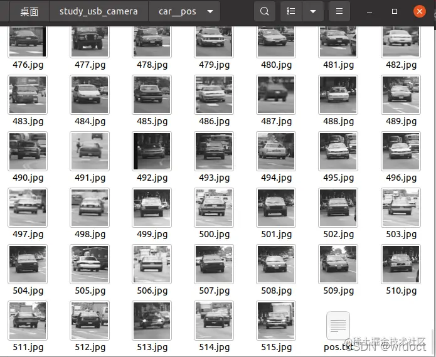Select thumbnail 476.jpg

[28, 41]
